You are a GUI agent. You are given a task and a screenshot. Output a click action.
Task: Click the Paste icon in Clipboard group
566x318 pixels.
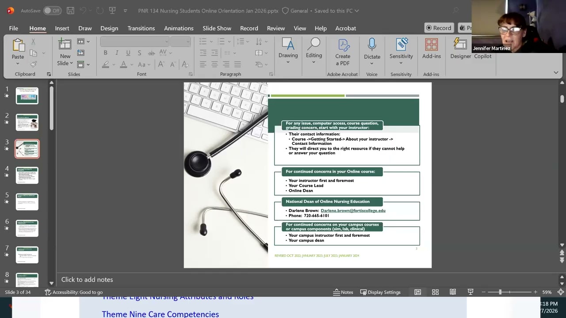(x=18, y=45)
